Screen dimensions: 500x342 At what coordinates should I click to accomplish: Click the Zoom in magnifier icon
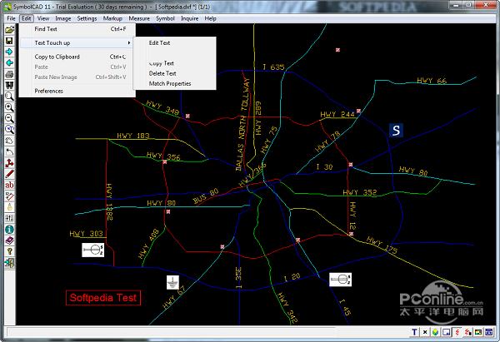pos(9,107)
